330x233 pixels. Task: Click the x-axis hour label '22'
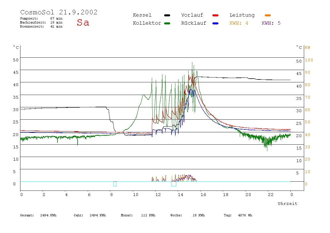(x=271, y=195)
